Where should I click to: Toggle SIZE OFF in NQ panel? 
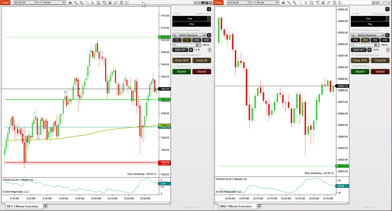[x=358, y=50]
